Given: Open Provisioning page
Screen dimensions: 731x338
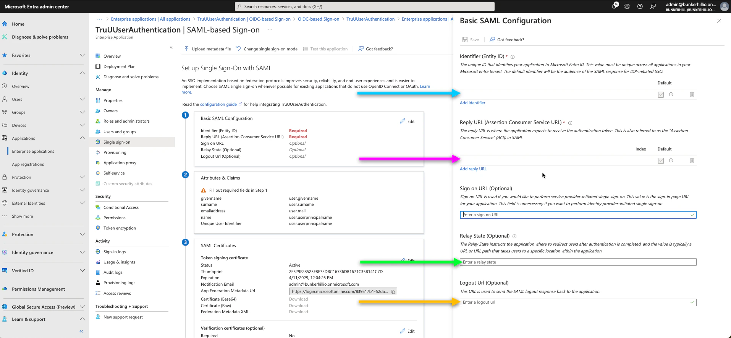Looking at the screenshot, I should [x=115, y=152].
